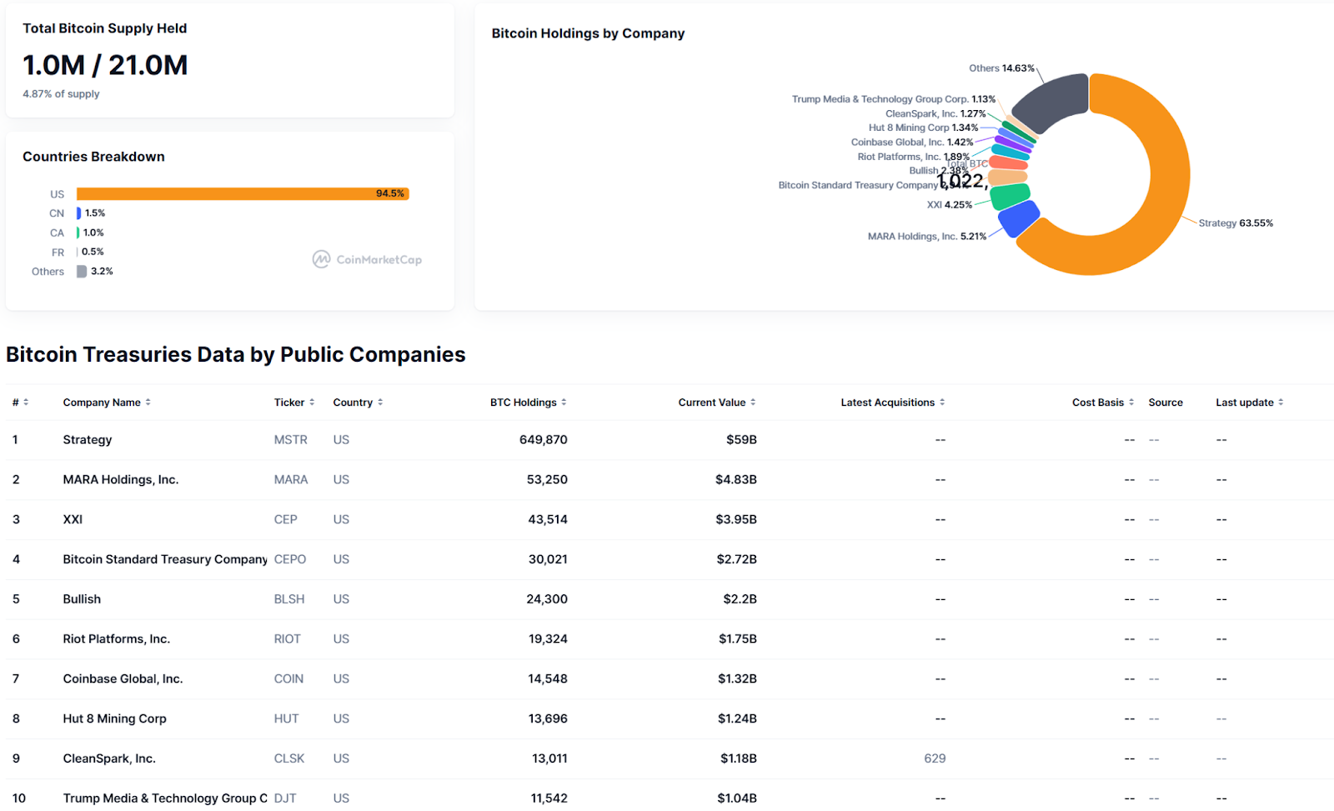Click the CoinMarketCap logo watermark
Image resolution: width=1334 pixels, height=811 pixels.
coord(367,259)
